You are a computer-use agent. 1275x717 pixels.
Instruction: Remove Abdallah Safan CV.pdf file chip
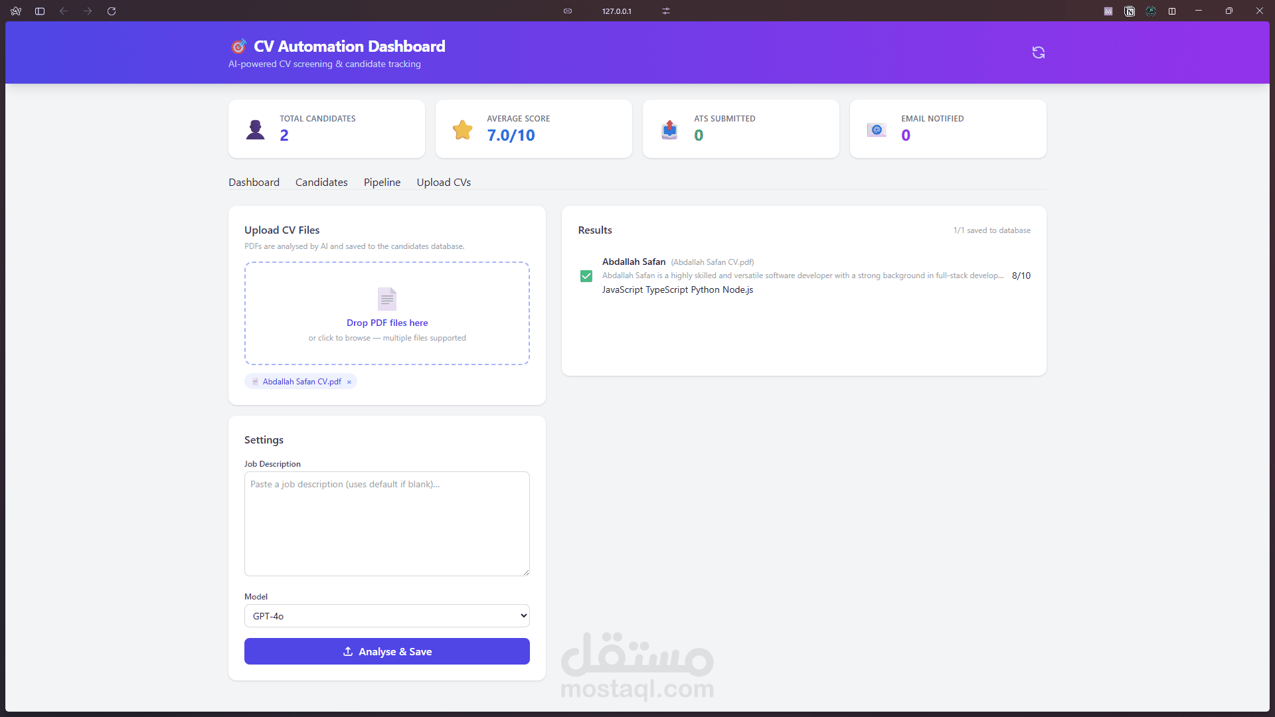[x=349, y=382]
